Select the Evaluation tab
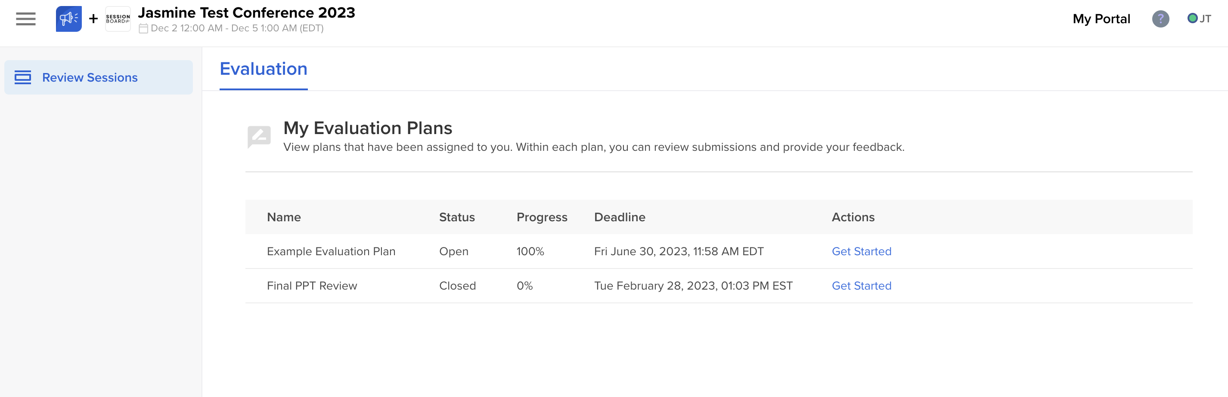This screenshot has width=1228, height=397. [263, 70]
